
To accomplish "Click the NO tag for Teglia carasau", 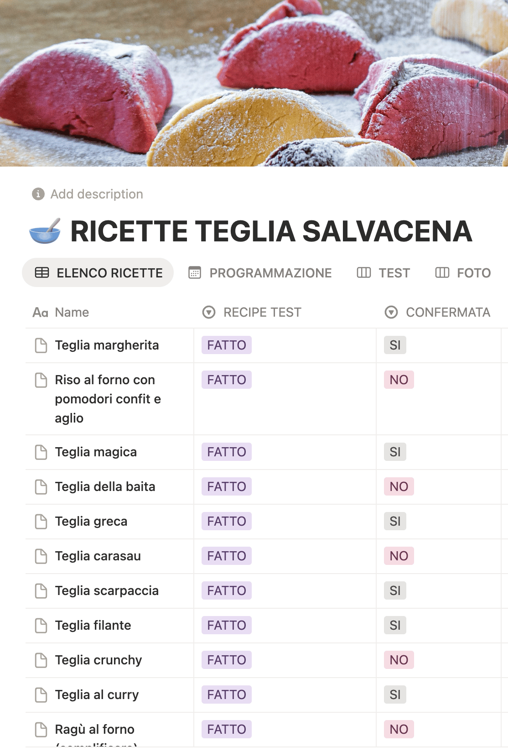I will point(399,556).
